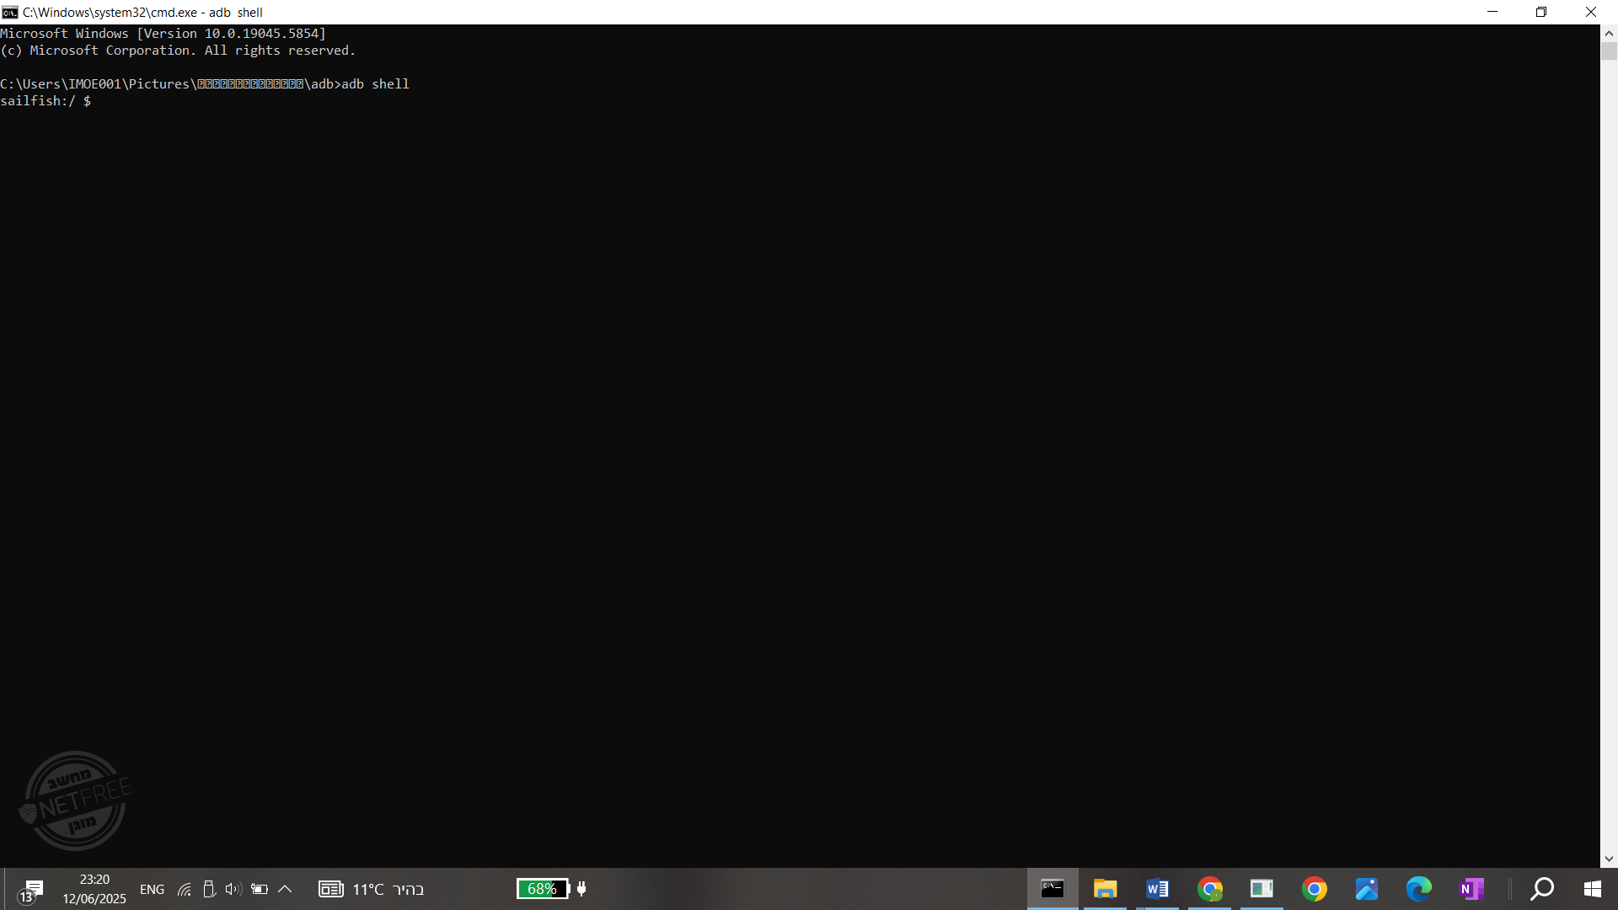The height and width of the screenshot is (910, 1618).
Task: Open the Command Prompt taskbar icon
Action: tap(1053, 889)
